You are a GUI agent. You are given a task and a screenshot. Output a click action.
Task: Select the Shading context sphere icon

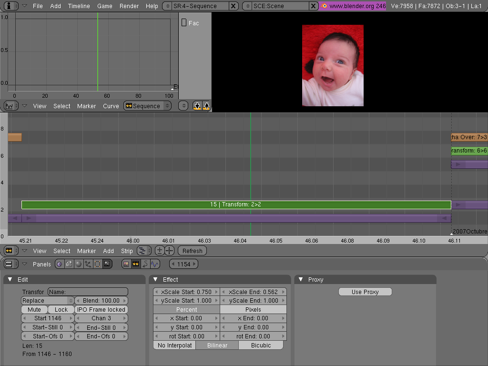pos(79,264)
